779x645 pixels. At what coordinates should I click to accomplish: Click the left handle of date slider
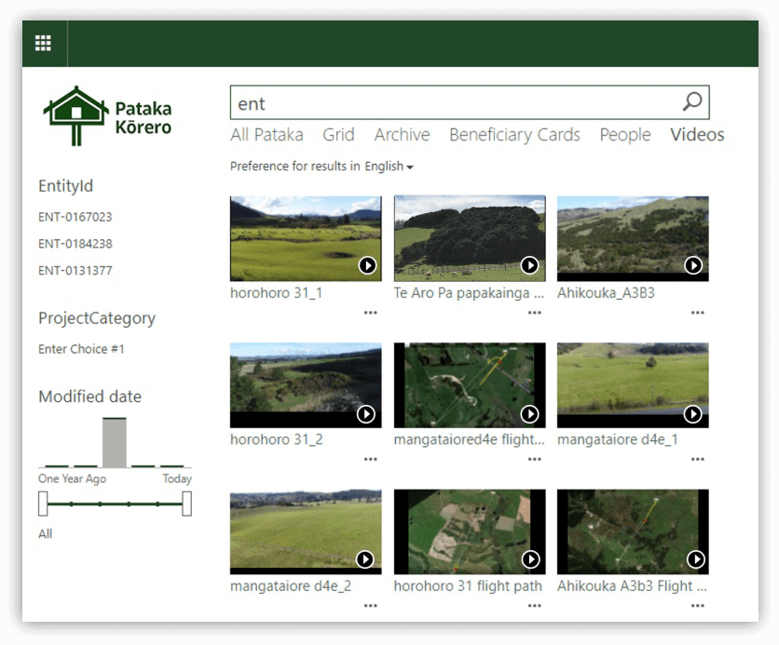point(43,504)
